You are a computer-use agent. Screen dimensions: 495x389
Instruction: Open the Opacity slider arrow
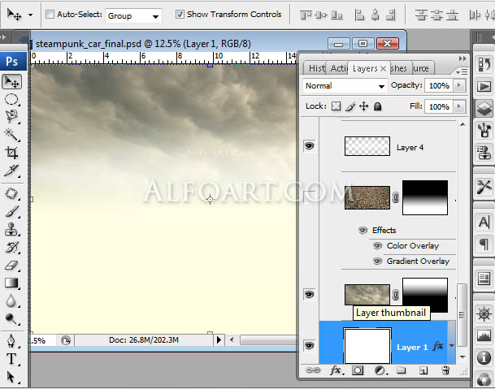coord(459,85)
